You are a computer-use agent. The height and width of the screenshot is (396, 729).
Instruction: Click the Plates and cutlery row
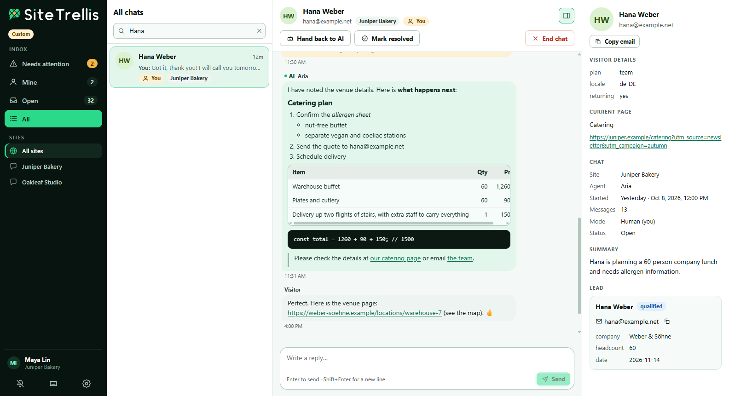[399, 201]
